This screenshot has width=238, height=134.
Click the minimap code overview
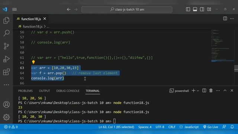[222, 45]
